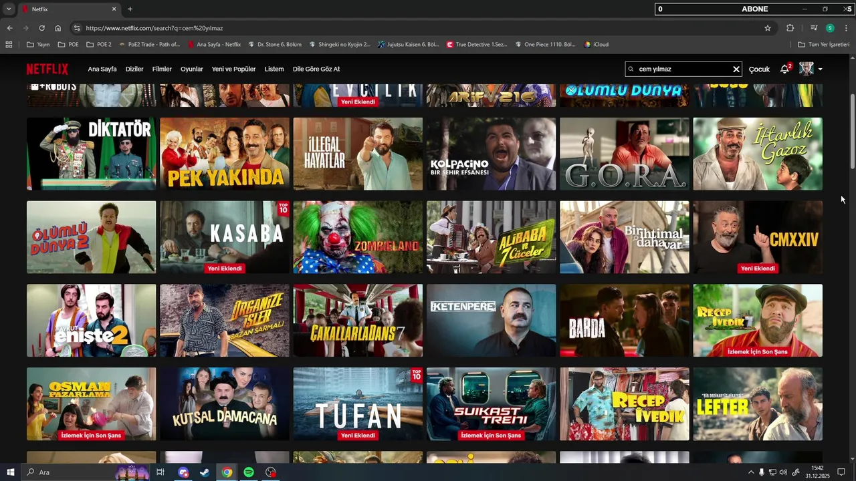Reload the page in Chrome
This screenshot has height=481, width=856.
41,28
